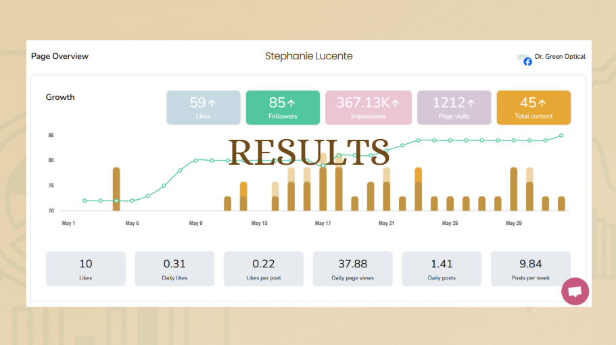The width and height of the screenshot is (616, 345).
Task: Click the Dr. Green Optical page name
Action: [560, 57]
